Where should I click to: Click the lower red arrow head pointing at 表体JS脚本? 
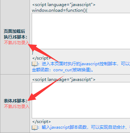click(31, 97)
